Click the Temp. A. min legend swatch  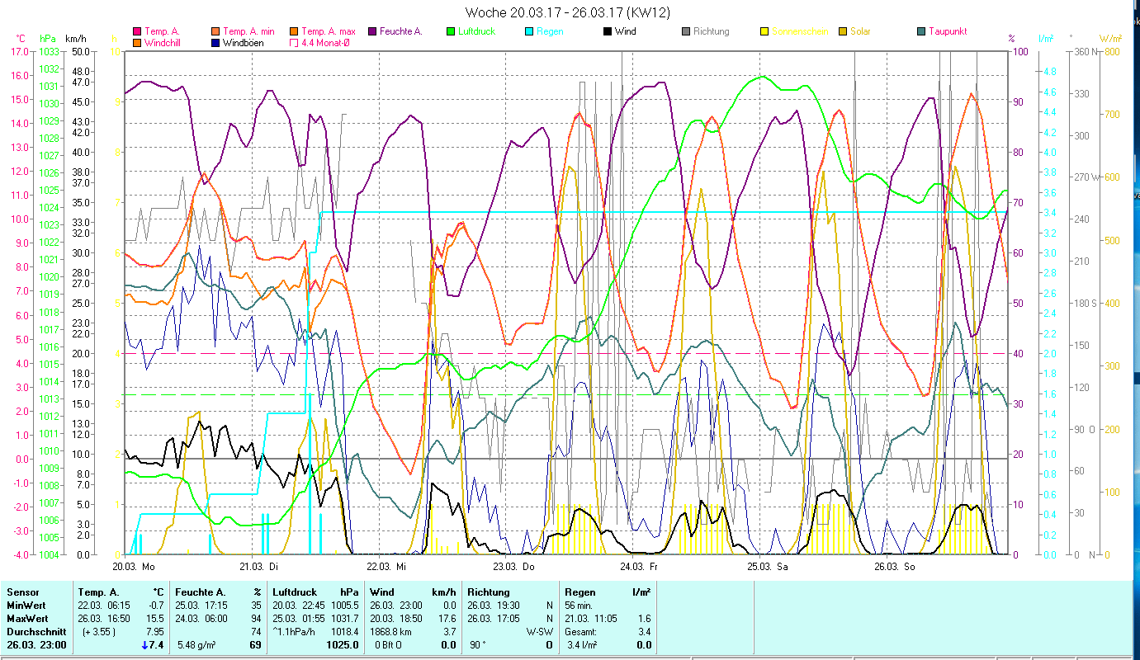tap(215, 32)
